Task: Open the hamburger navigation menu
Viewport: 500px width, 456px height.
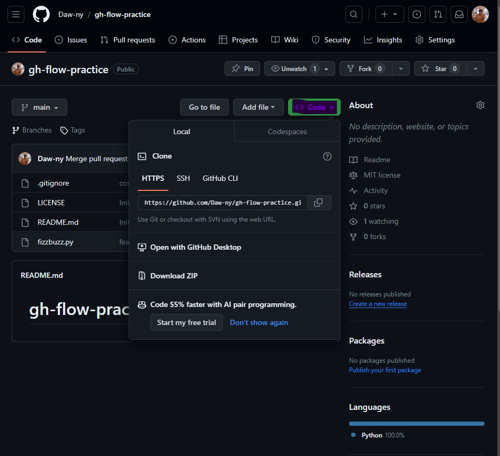Action: pos(16,14)
